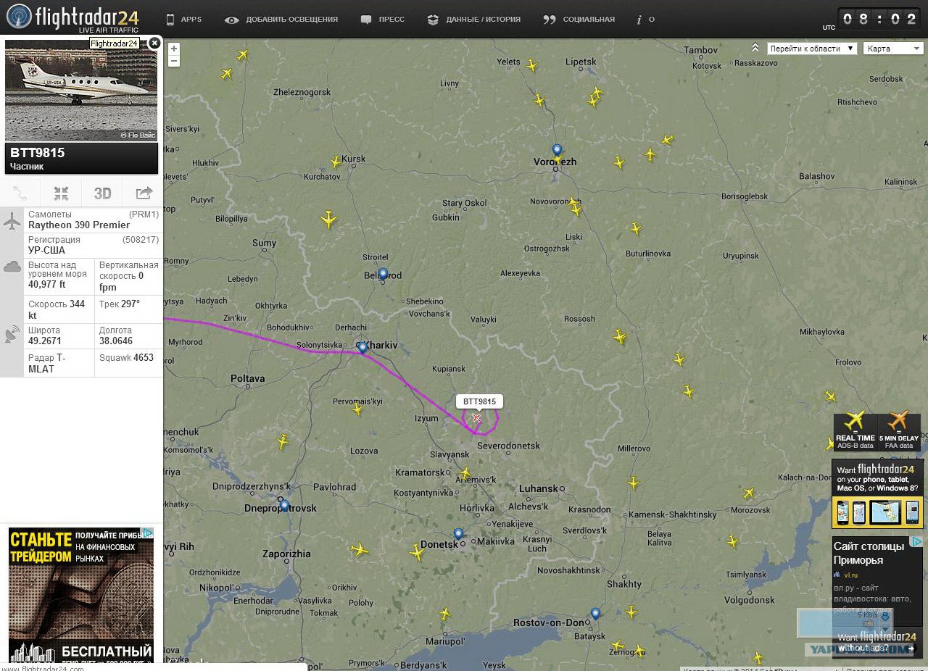
Task: Open the ДОБАВИТЬ ОСВЕЩЕНИЯ menu
Action: coord(281,20)
